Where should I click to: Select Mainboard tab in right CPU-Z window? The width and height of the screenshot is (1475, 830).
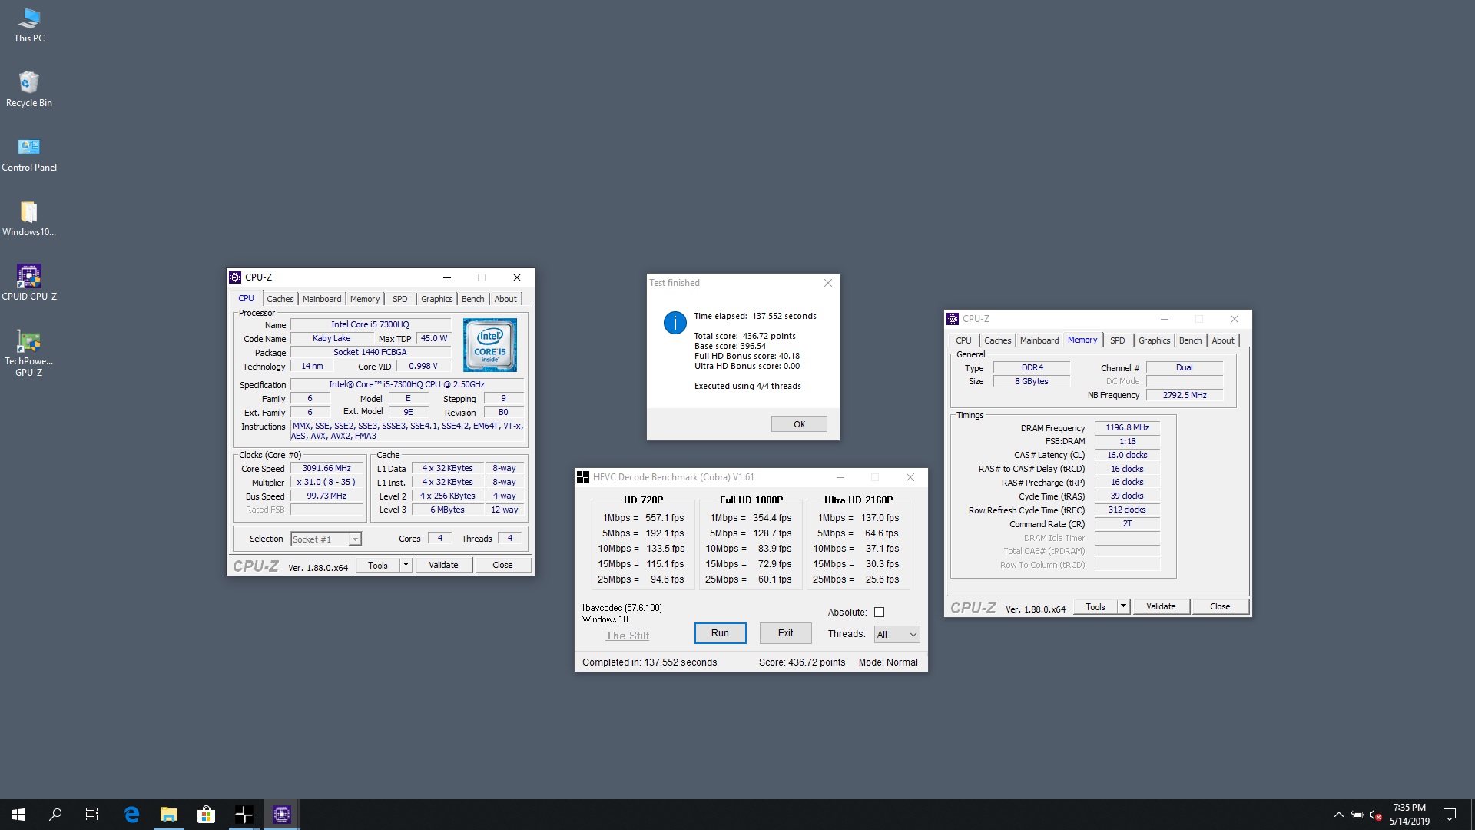[x=1039, y=340]
